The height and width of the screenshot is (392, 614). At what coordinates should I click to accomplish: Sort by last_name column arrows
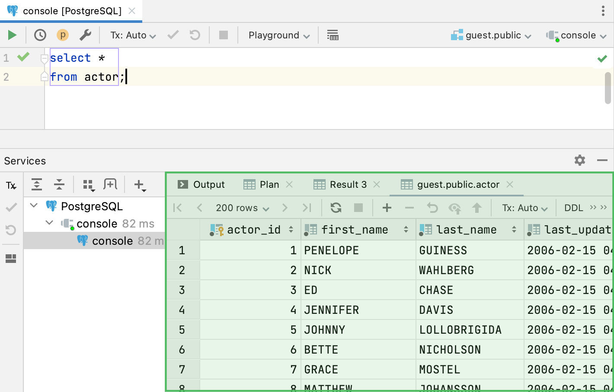pyautogui.click(x=514, y=230)
